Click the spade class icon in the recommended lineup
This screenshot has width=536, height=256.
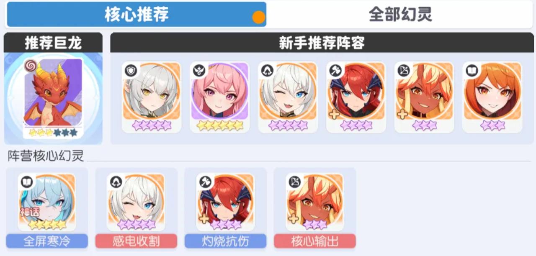[267, 71]
